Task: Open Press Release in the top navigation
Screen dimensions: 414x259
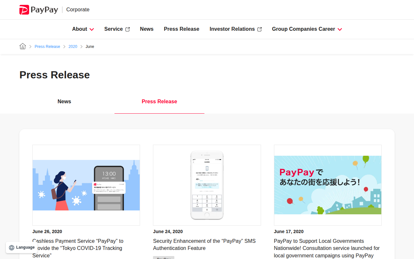Action: tap(181, 29)
